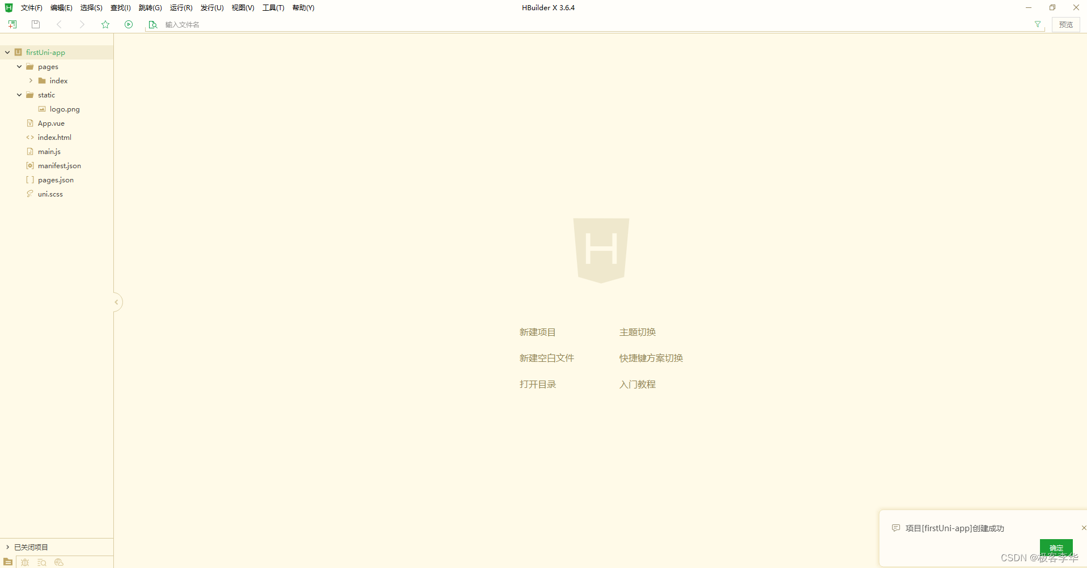The image size is (1087, 568).
Task: Open the 跳转(G) menu
Action: pyautogui.click(x=150, y=8)
